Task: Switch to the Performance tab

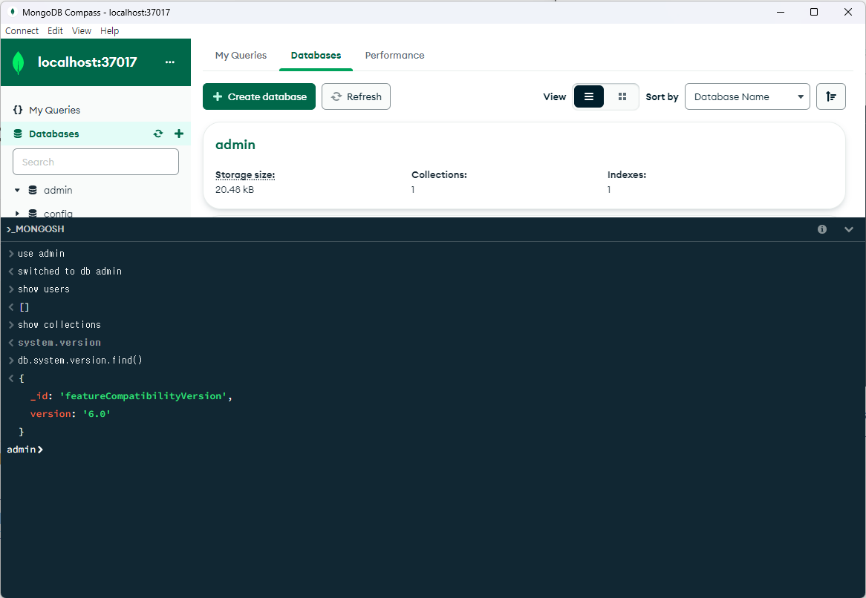Action: pos(394,55)
